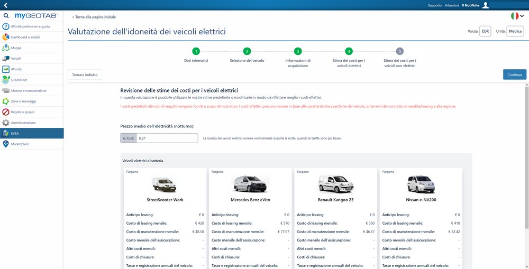Click the Nissan e-NV200 vehicle image

(x=421, y=184)
